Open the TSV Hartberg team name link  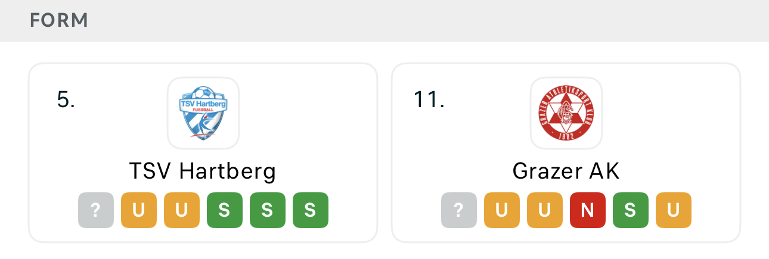pyautogui.click(x=203, y=171)
